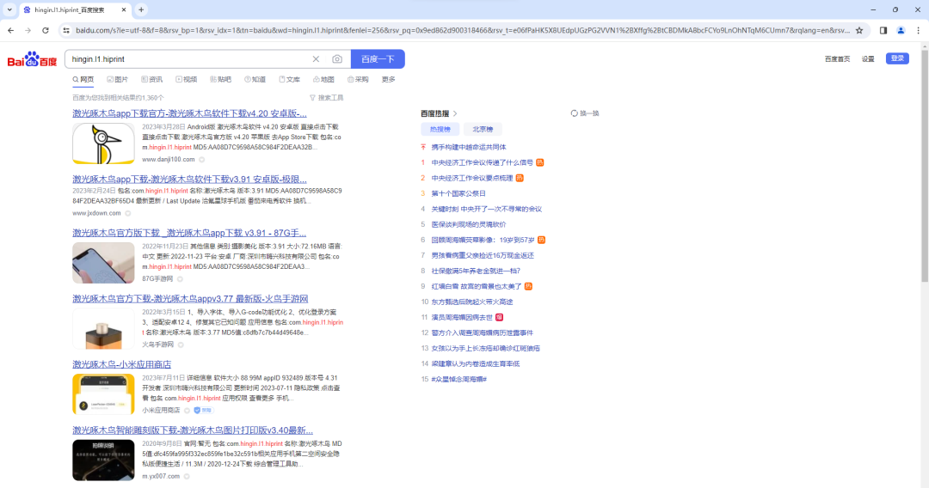This screenshot has height=488, width=929.
Task: Open the tab search dropdown arrow
Action: 9,9
